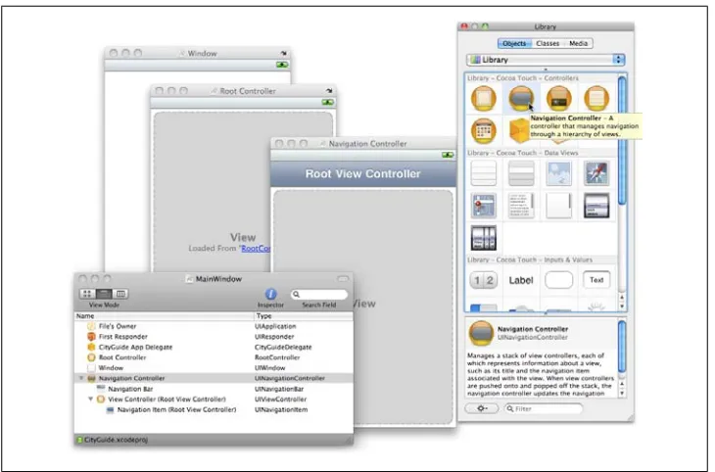Image resolution: width=715 pixels, height=472 pixels.
Task: Select the Navigation Bar row
Action: coord(214,389)
